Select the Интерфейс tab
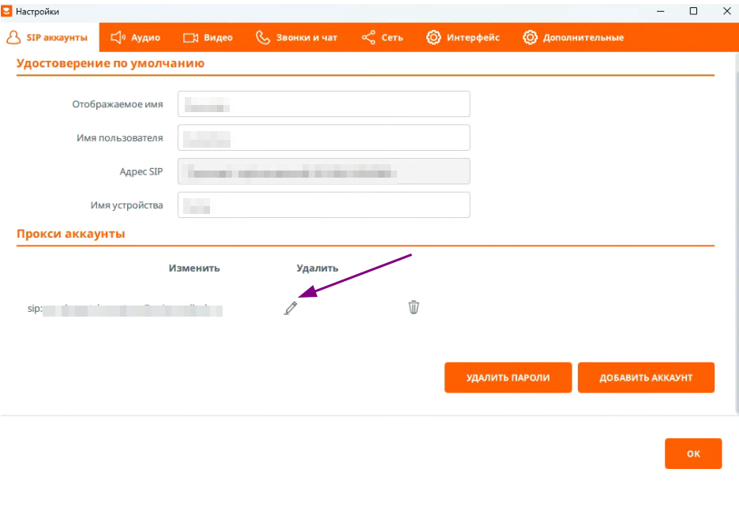Image resolution: width=739 pixels, height=514 pixels. tap(463, 37)
